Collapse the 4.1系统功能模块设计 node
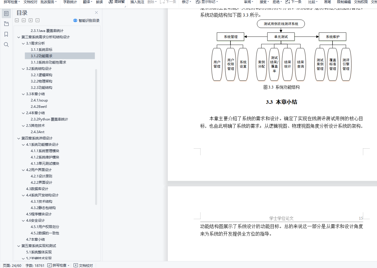This screenshot has width=377, height=268. coord(23,145)
